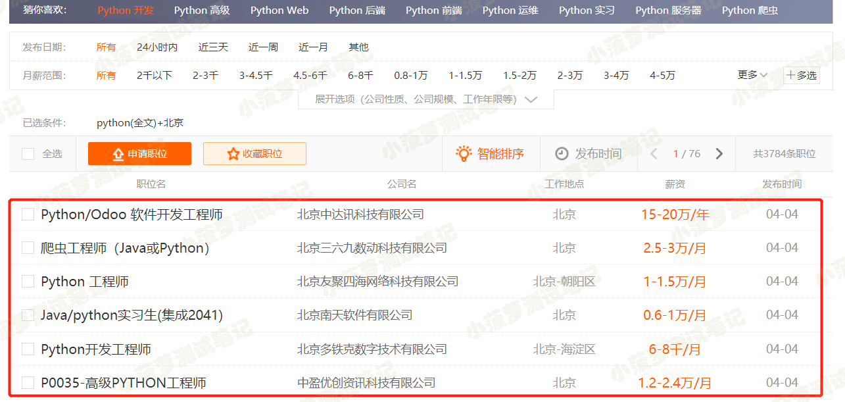Select Python 实习 suggestion tab

587,11
